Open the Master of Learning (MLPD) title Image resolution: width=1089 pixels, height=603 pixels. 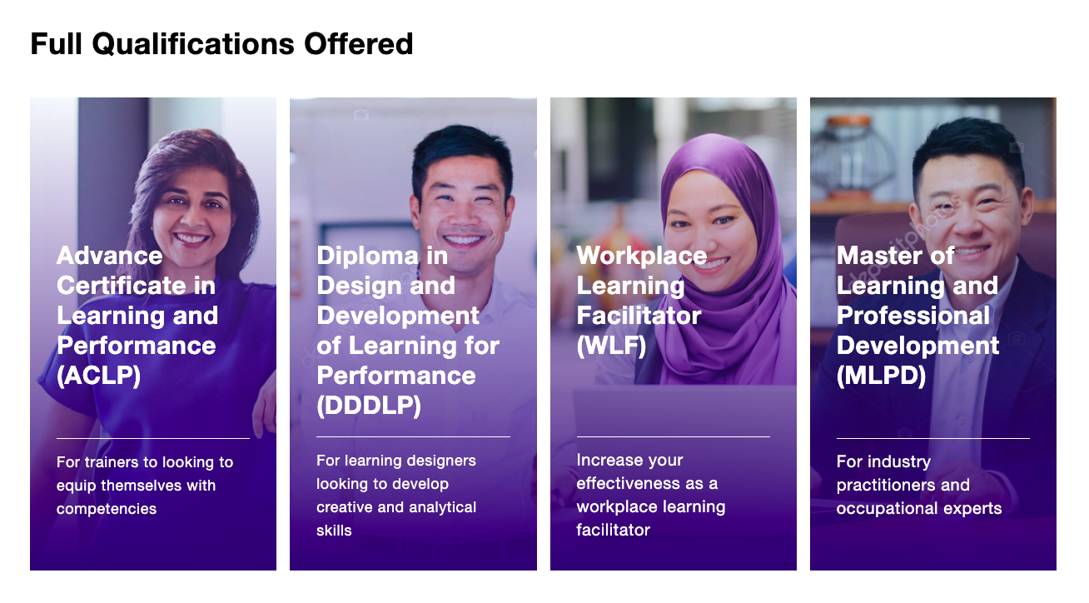pos(917,316)
